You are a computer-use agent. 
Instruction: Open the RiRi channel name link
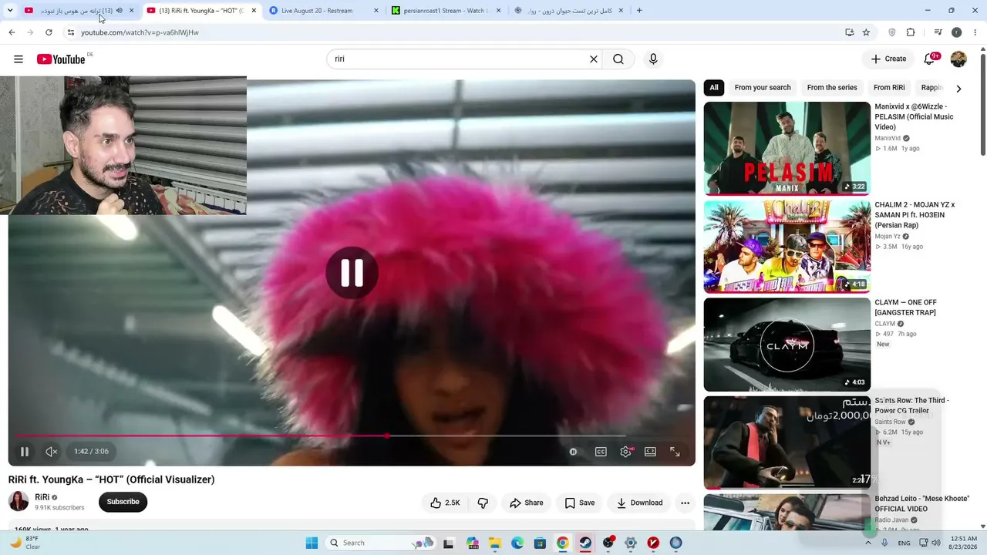click(x=42, y=497)
